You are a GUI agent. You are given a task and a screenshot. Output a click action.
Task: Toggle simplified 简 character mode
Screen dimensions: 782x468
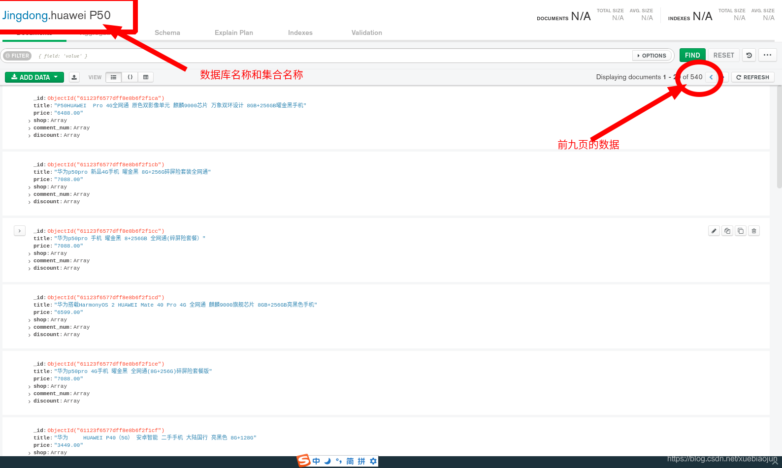click(x=350, y=461)
